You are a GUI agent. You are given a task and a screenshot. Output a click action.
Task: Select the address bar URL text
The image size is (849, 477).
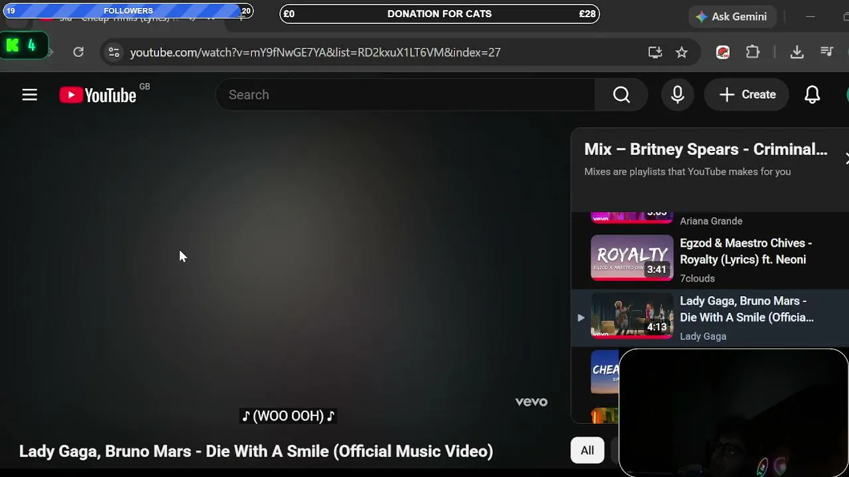pyautogui.click(x=315, y=52)
